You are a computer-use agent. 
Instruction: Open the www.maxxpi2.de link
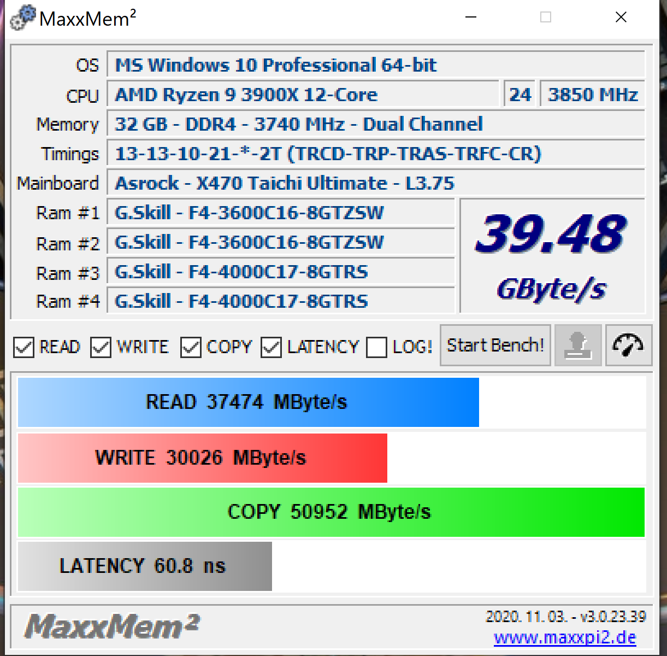click(565, 637)
